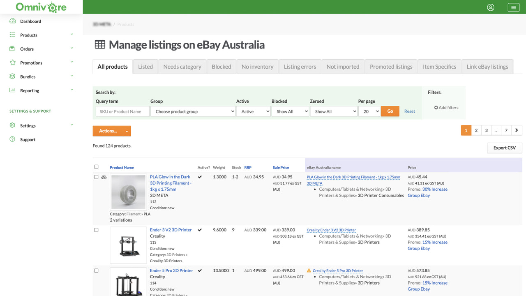Click the warning icon on Creality Ender 5 Pro
Viewport: 526px width, 296px height.
(x=309, y=271)
